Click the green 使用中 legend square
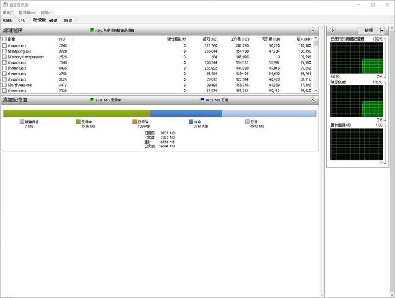This screenshot has height=298, width=395. (x=78, y=122)
